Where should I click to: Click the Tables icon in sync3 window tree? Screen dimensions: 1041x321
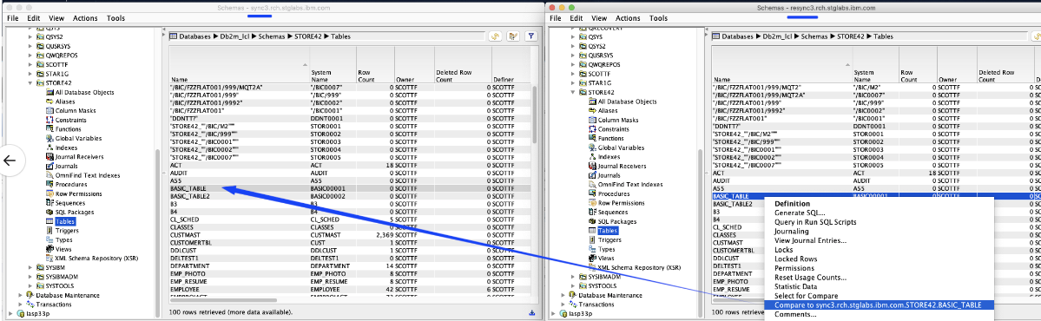(49, 221)
